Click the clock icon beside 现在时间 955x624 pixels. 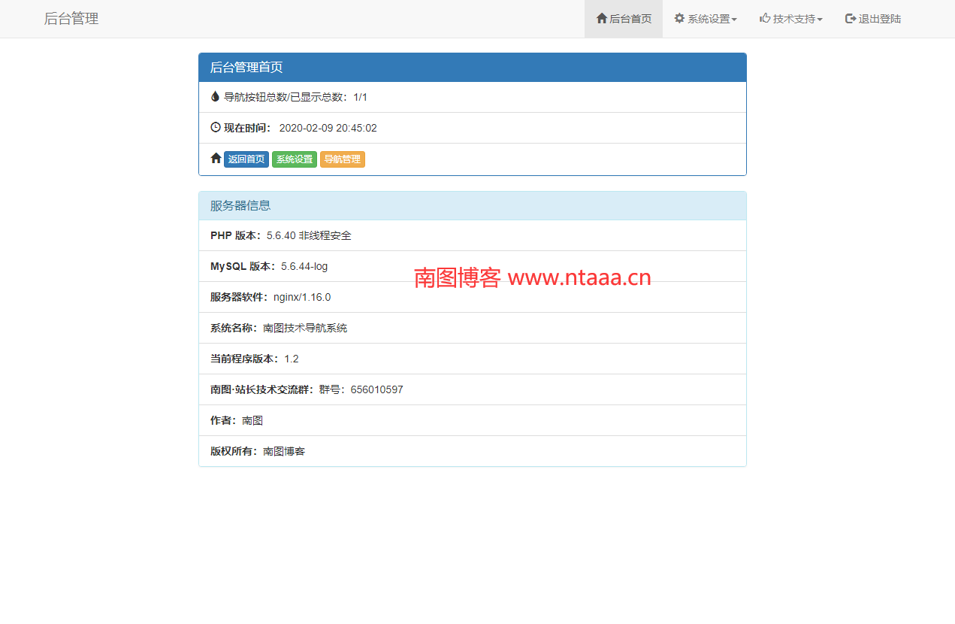coord(216,128)
